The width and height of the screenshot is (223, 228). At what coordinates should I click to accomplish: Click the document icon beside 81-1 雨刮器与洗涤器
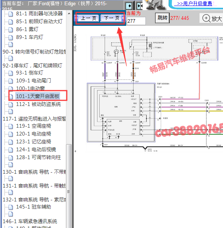[10, 14]
